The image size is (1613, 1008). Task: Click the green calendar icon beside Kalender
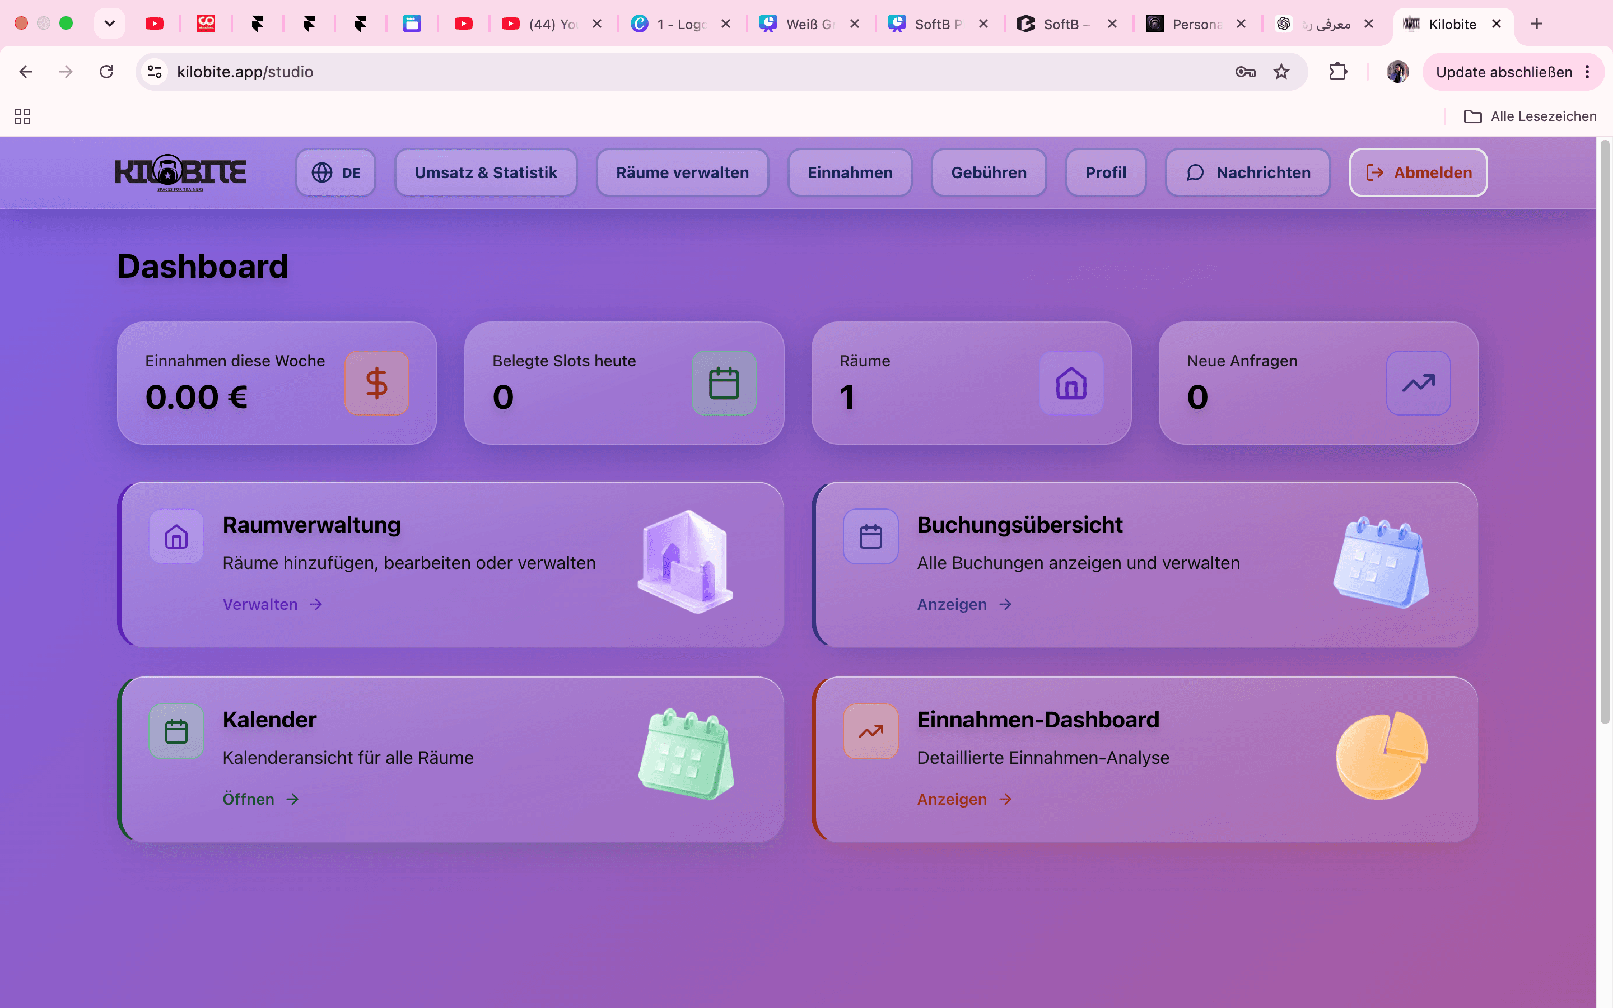[176, 731]
